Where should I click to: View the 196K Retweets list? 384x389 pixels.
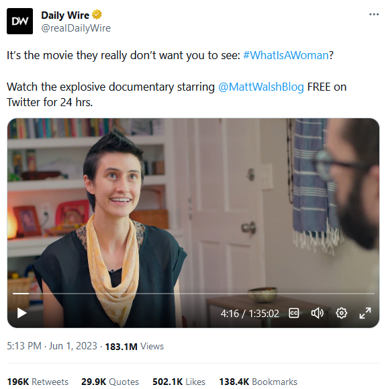38,382
